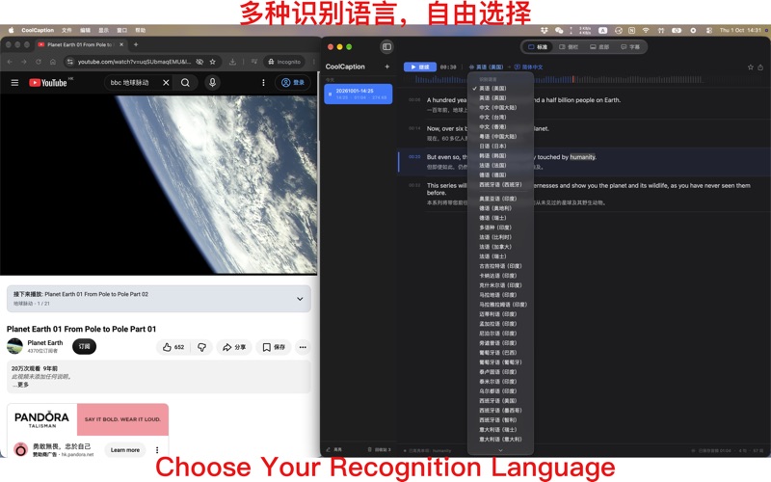Open the Pandora ad three-dot options
Screen dimensions: 771x482
(x=157, y=449)
